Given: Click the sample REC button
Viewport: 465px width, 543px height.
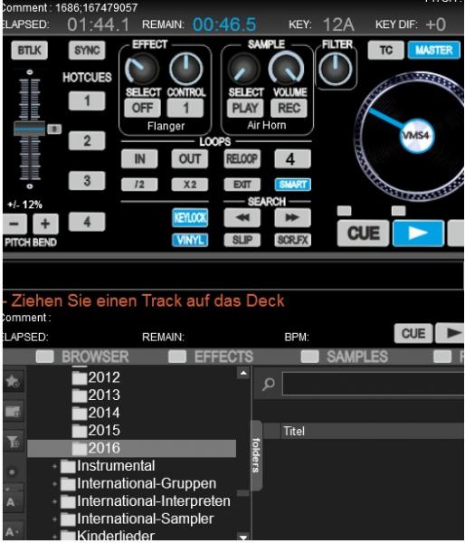Looking at the screenshot, I should pos(289,108).
